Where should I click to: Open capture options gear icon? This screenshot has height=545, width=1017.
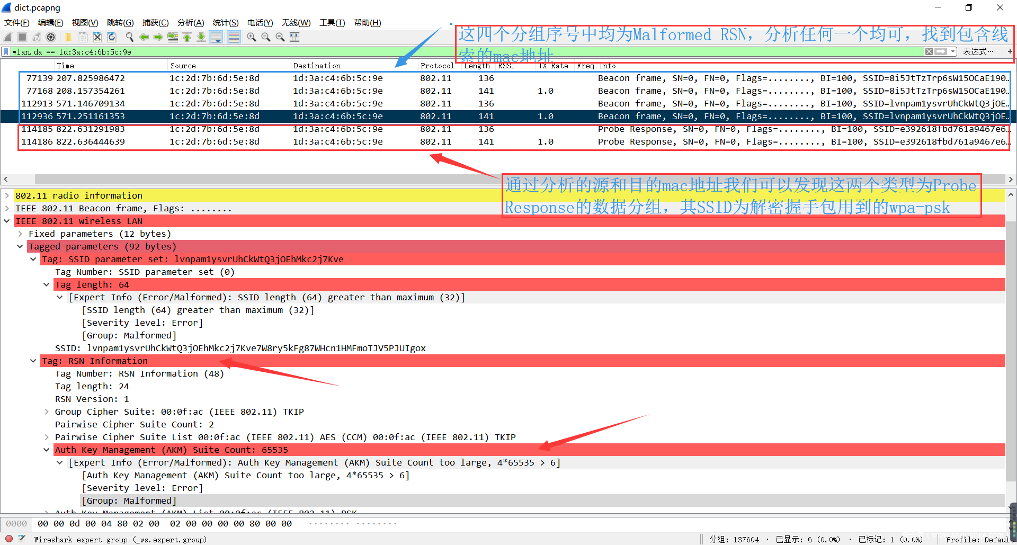pos(51,37)
